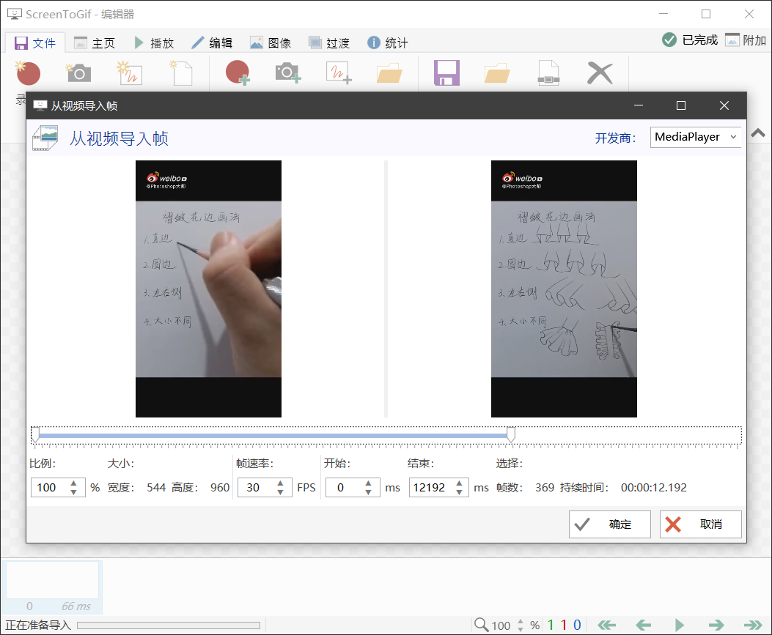Maximize the import frames dialog

pos(681,105)
